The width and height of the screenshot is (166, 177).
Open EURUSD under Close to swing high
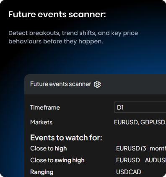(x=128, y=160)
